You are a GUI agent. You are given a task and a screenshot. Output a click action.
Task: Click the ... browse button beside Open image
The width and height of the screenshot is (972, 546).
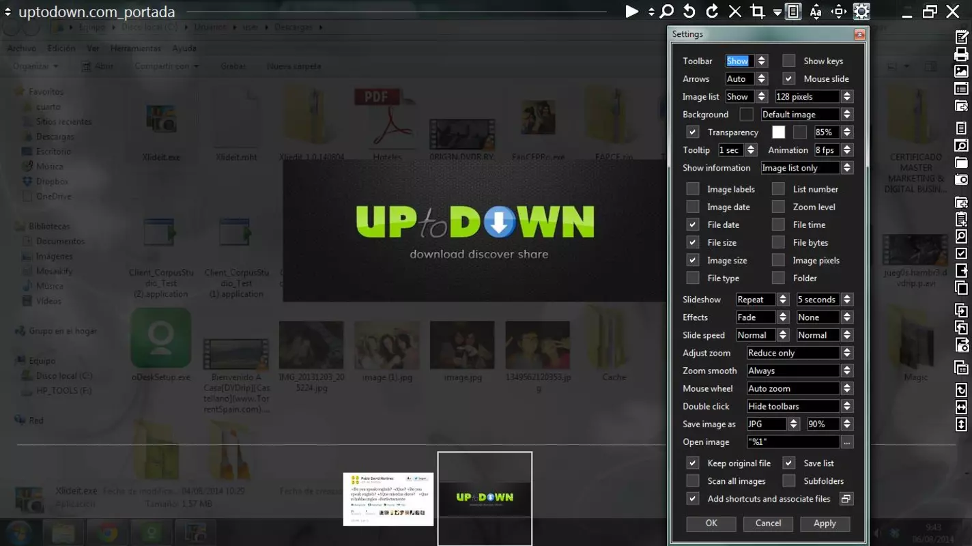tap(847, 442)
